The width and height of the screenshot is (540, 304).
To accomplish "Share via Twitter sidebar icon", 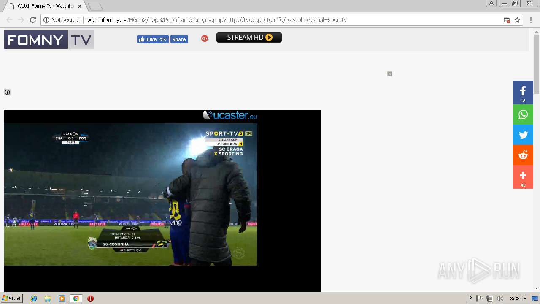I will (x=523, y=135).
